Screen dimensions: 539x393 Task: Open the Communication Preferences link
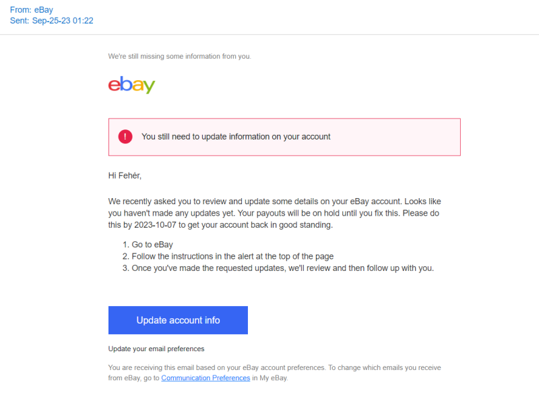(205, 378)
